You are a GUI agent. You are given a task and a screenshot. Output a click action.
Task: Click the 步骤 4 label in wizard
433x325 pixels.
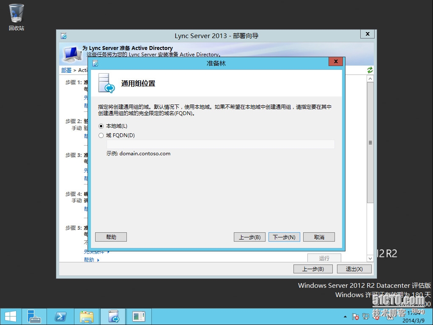[74, 194]
